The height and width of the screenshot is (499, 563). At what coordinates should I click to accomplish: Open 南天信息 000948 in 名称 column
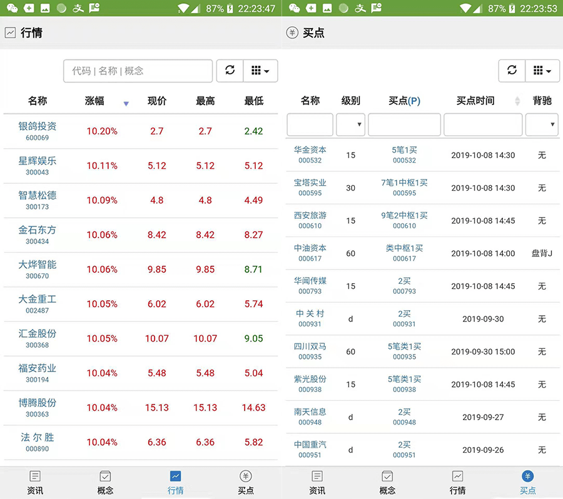(310, 416)
